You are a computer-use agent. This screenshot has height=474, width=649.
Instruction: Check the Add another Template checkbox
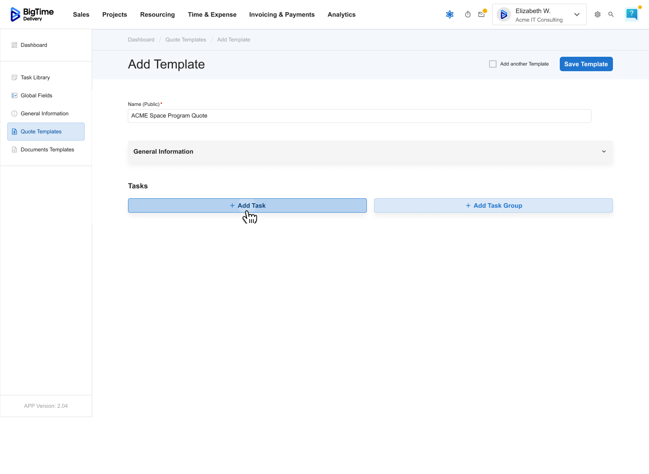tap(493, 64)
